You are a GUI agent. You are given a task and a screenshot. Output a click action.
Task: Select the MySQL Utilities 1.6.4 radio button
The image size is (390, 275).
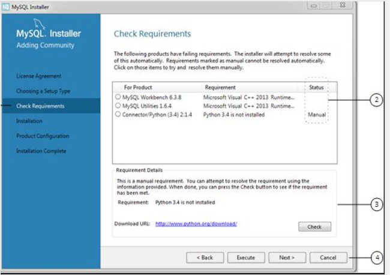point(118,106)
